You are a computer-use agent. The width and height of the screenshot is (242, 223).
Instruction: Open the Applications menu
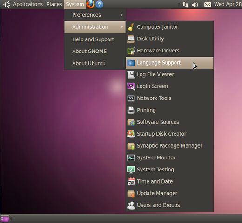[28, 4]
